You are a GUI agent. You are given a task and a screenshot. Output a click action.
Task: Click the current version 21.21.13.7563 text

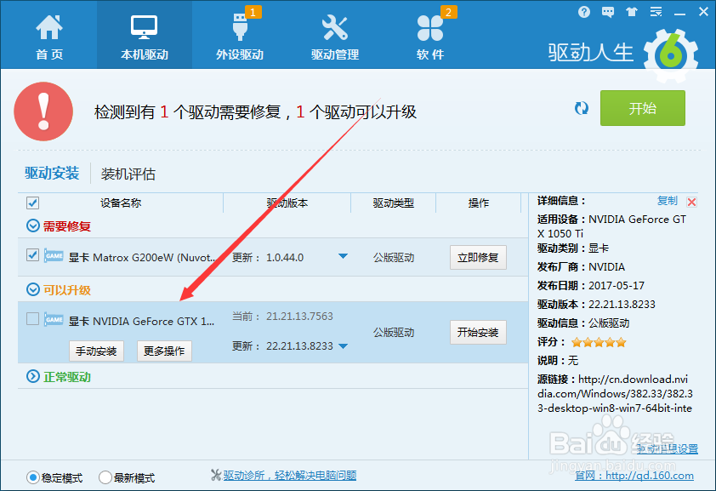point(299,316)
